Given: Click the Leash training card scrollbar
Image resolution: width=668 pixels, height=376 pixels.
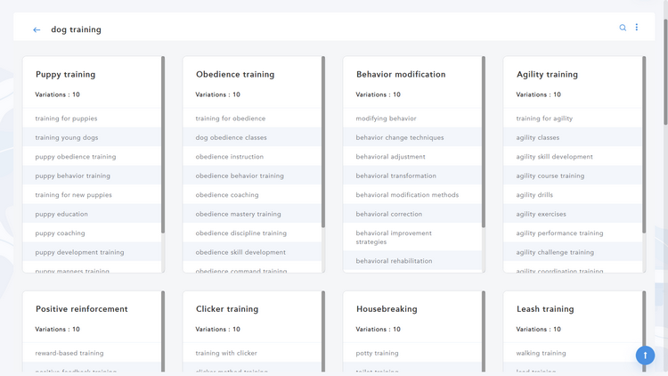Looking at the screenshot, I should pos(644,331).
